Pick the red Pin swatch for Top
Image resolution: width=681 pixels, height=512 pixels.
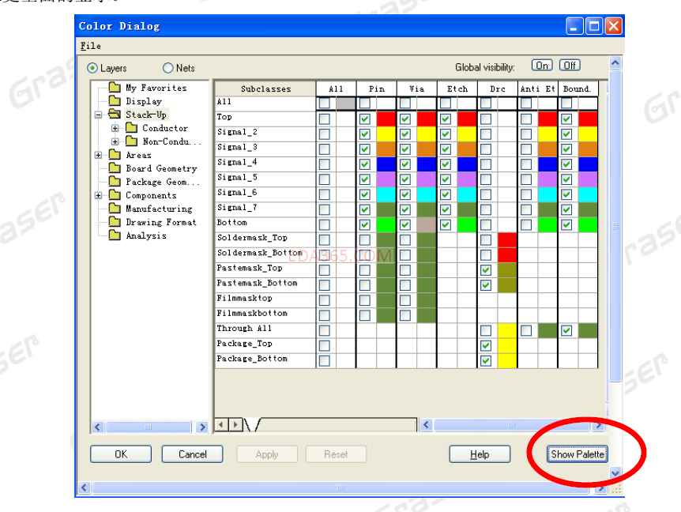tap(386, 119)
